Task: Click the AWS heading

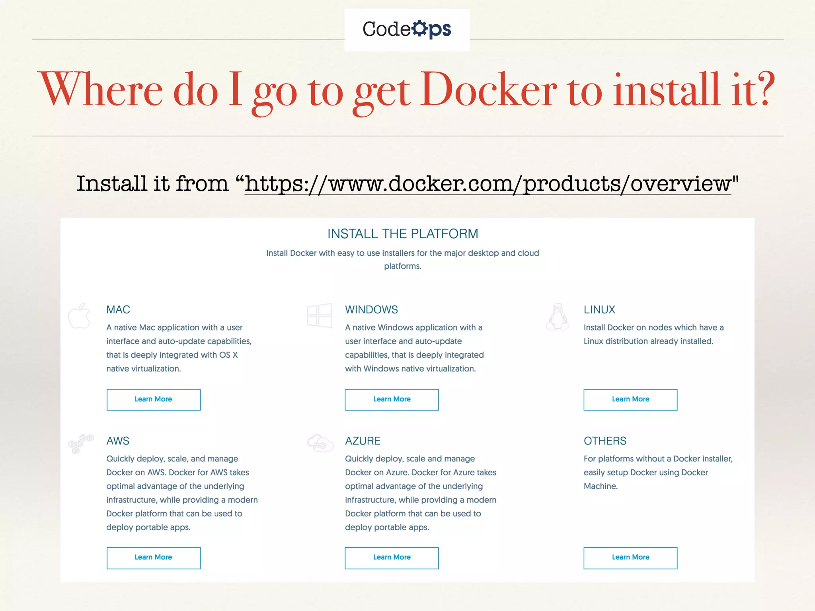Action: tap(118, 441)
